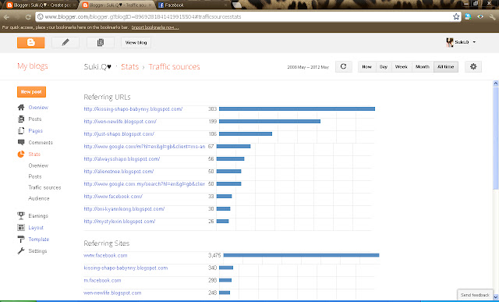Open the posts list icon button

point(101,42)
